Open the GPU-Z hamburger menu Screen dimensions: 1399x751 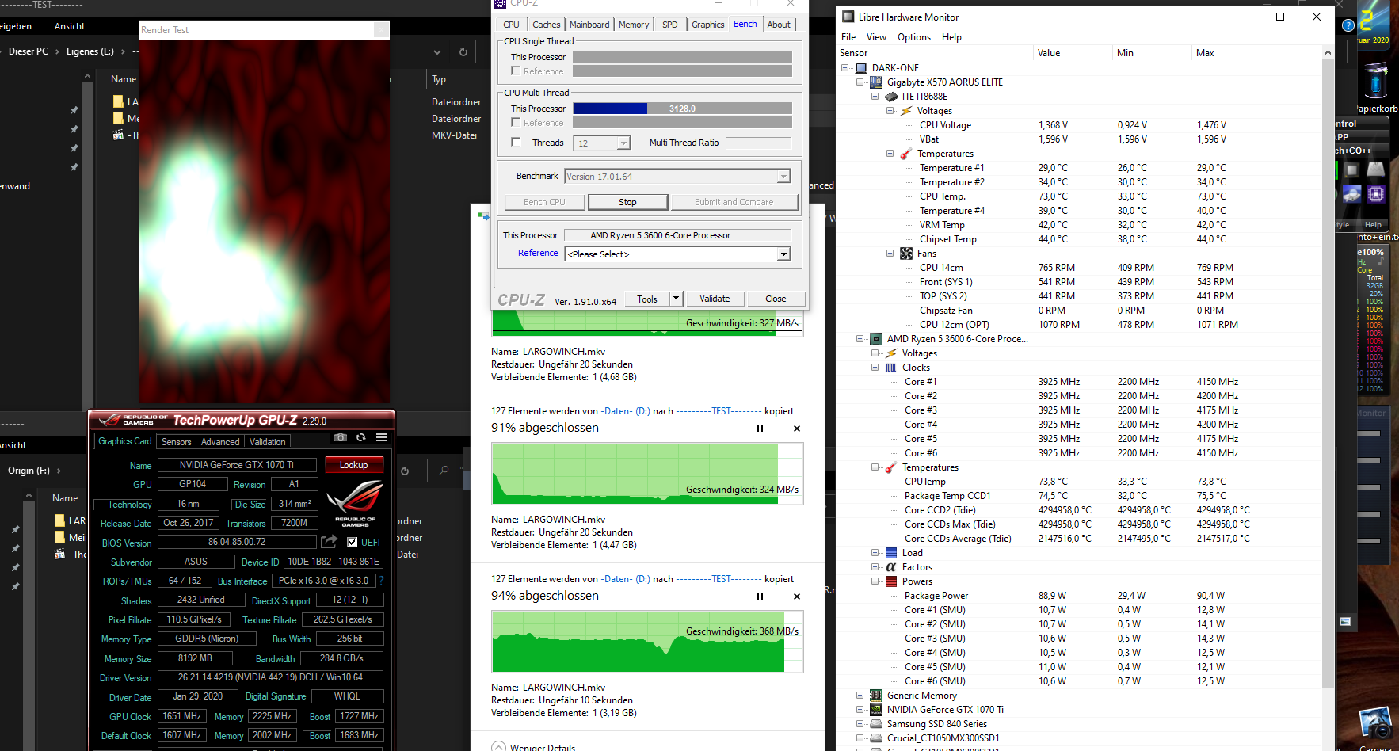point(381,437)
